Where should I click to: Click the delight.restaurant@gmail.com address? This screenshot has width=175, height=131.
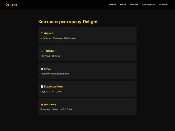(x=55, y=74)
